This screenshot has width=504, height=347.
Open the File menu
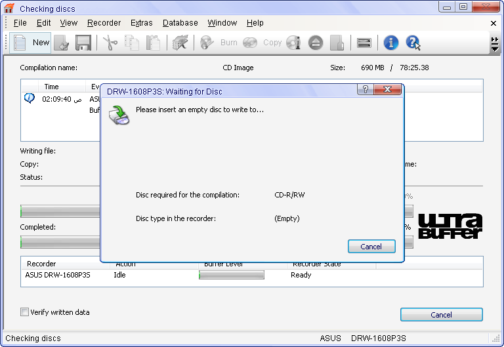(20, 23)
